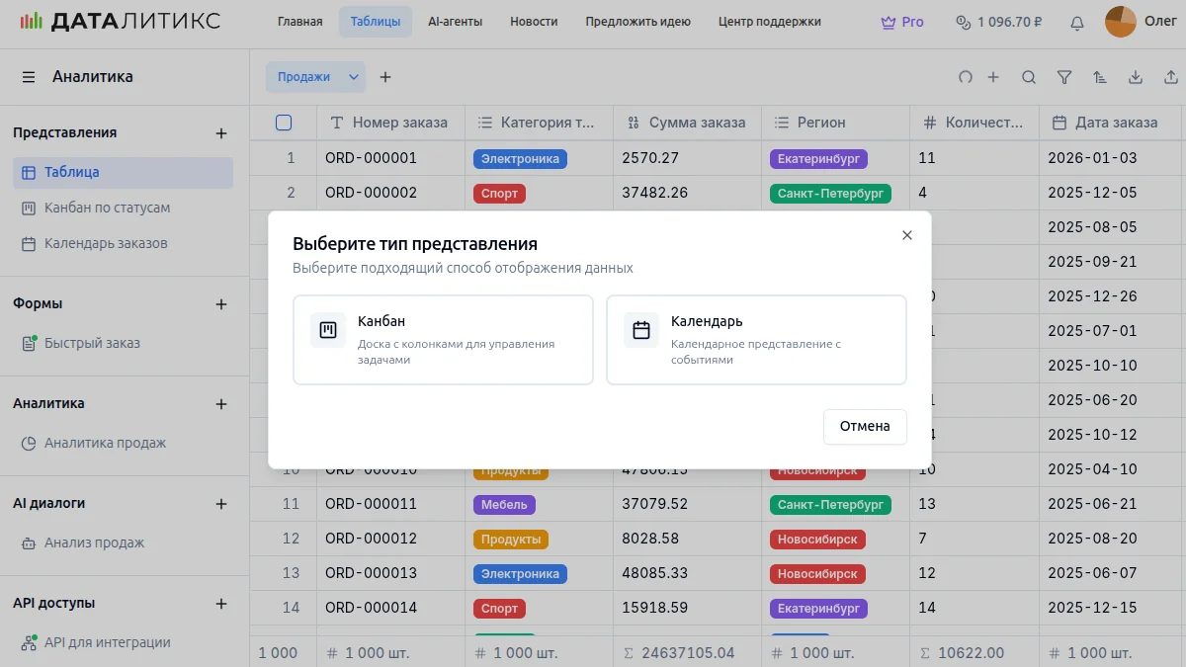This screenshot has width=1186, height=667.
Task: Open the Pro subscription link
Action: (x=902, y=22)
